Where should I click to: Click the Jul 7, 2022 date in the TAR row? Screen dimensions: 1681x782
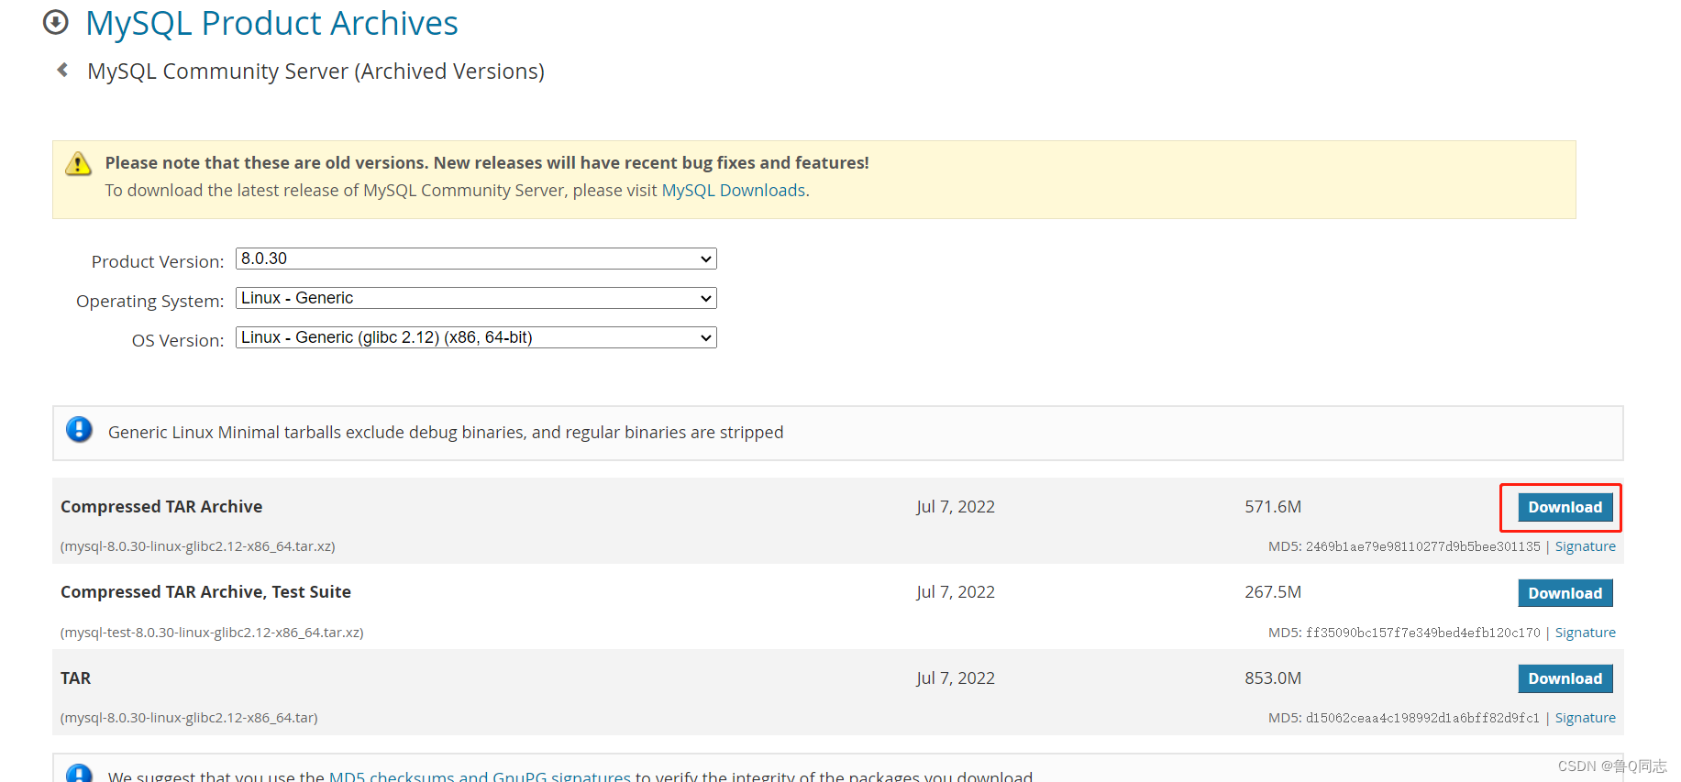click(x=956, y=678)
